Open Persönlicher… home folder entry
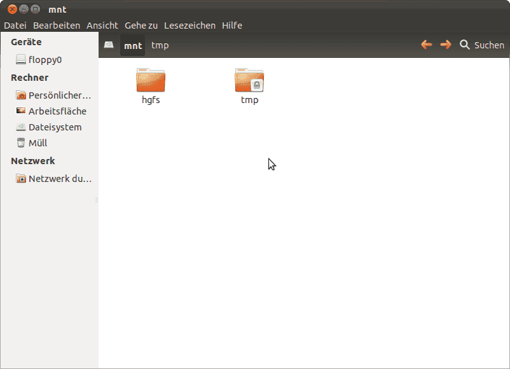The image size is (510, 369). tap(60, 95)
